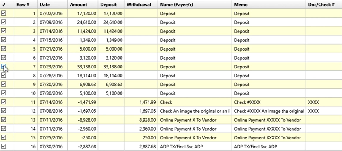Select withdrawal value 8,928.00
This screenshot has width=342, height=151.
(x=141, y=120)
